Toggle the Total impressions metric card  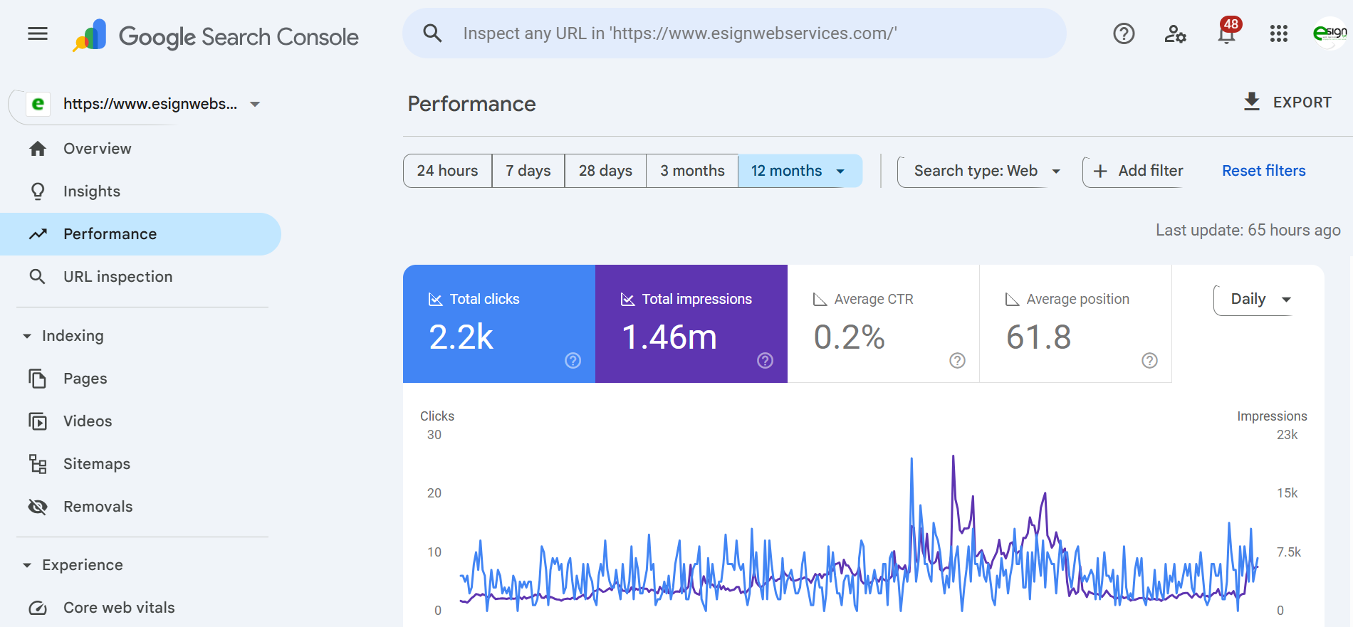pyautogui.click(x=691, y=324)
